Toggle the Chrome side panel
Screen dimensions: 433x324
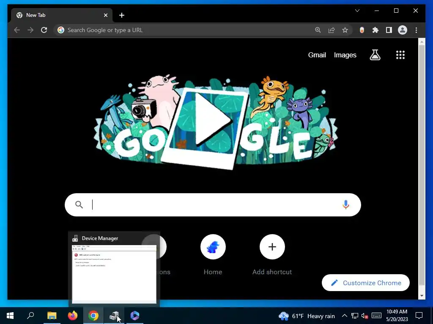click(389, 30)
